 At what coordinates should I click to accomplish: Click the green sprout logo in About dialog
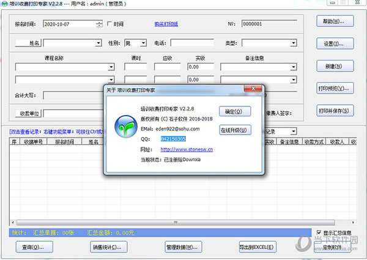(x=126, y=127)
